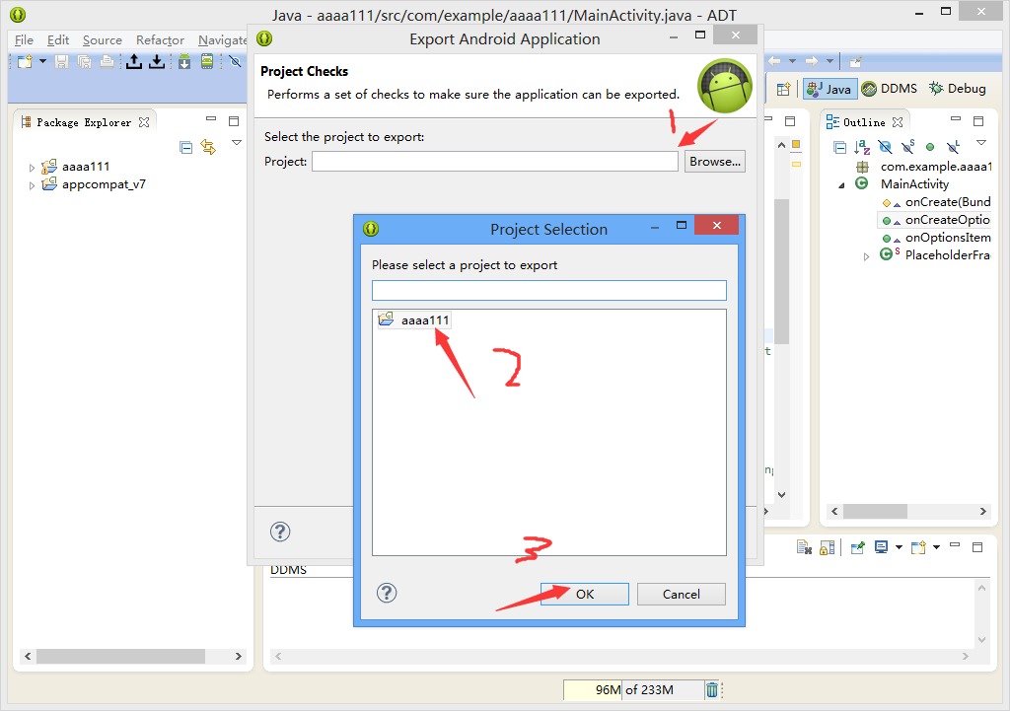Screen dimensions: 1010x711
Task: Click the crossed-out circle toolbar icon
Action: [x=235, y=62]
